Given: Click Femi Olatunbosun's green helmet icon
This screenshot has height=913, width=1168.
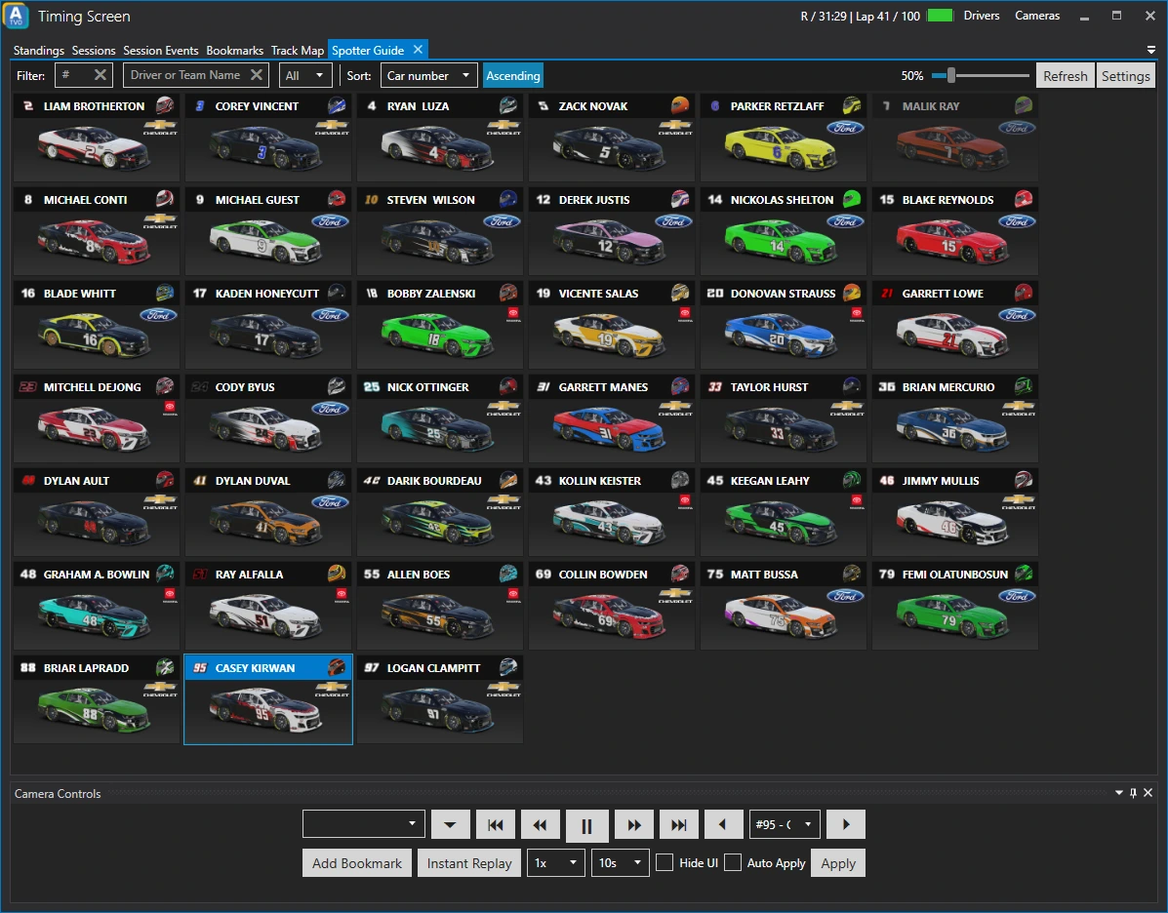Looking at the screenshot, I should click(1024, 574).
